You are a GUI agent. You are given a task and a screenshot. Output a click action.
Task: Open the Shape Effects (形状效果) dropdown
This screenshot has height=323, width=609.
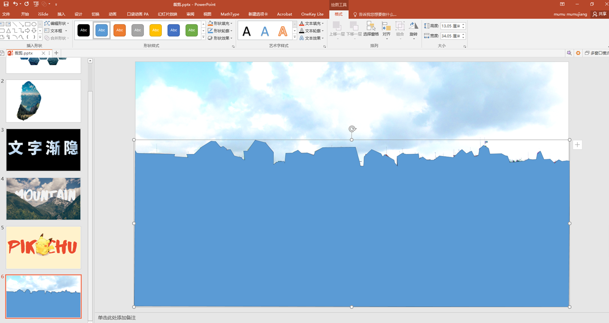pyautogui.click(x=220, y=38)
